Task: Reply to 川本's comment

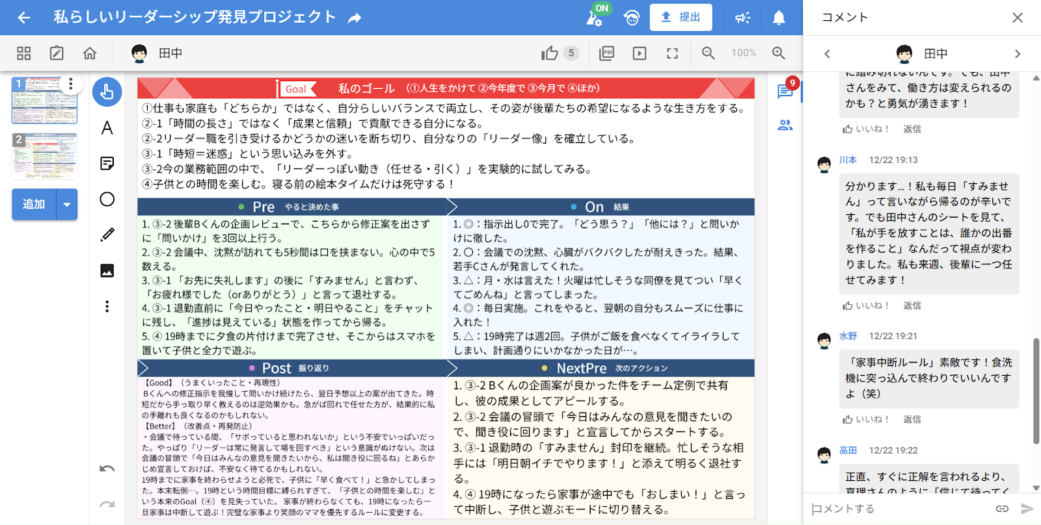Action: pyautogui.click(x=912, y=305)
